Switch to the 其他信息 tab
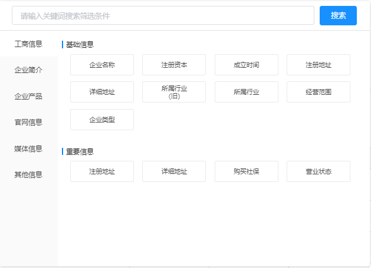The image size is (371, 268). [28, 174]
